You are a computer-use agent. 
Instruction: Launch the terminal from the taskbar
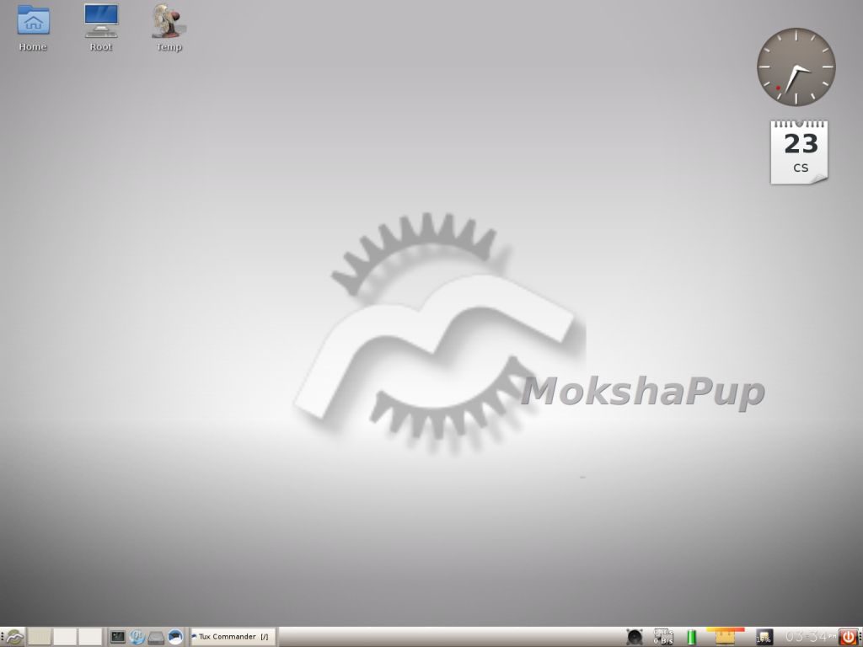[x=118, y=637]
